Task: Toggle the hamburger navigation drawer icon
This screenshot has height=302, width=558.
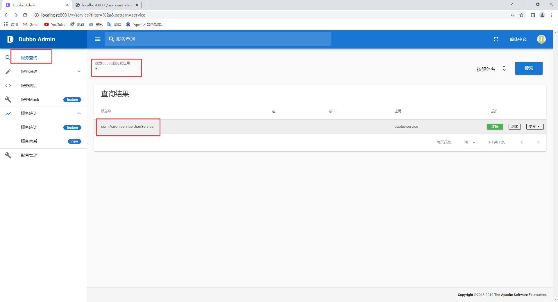Action: click(98, 39)
